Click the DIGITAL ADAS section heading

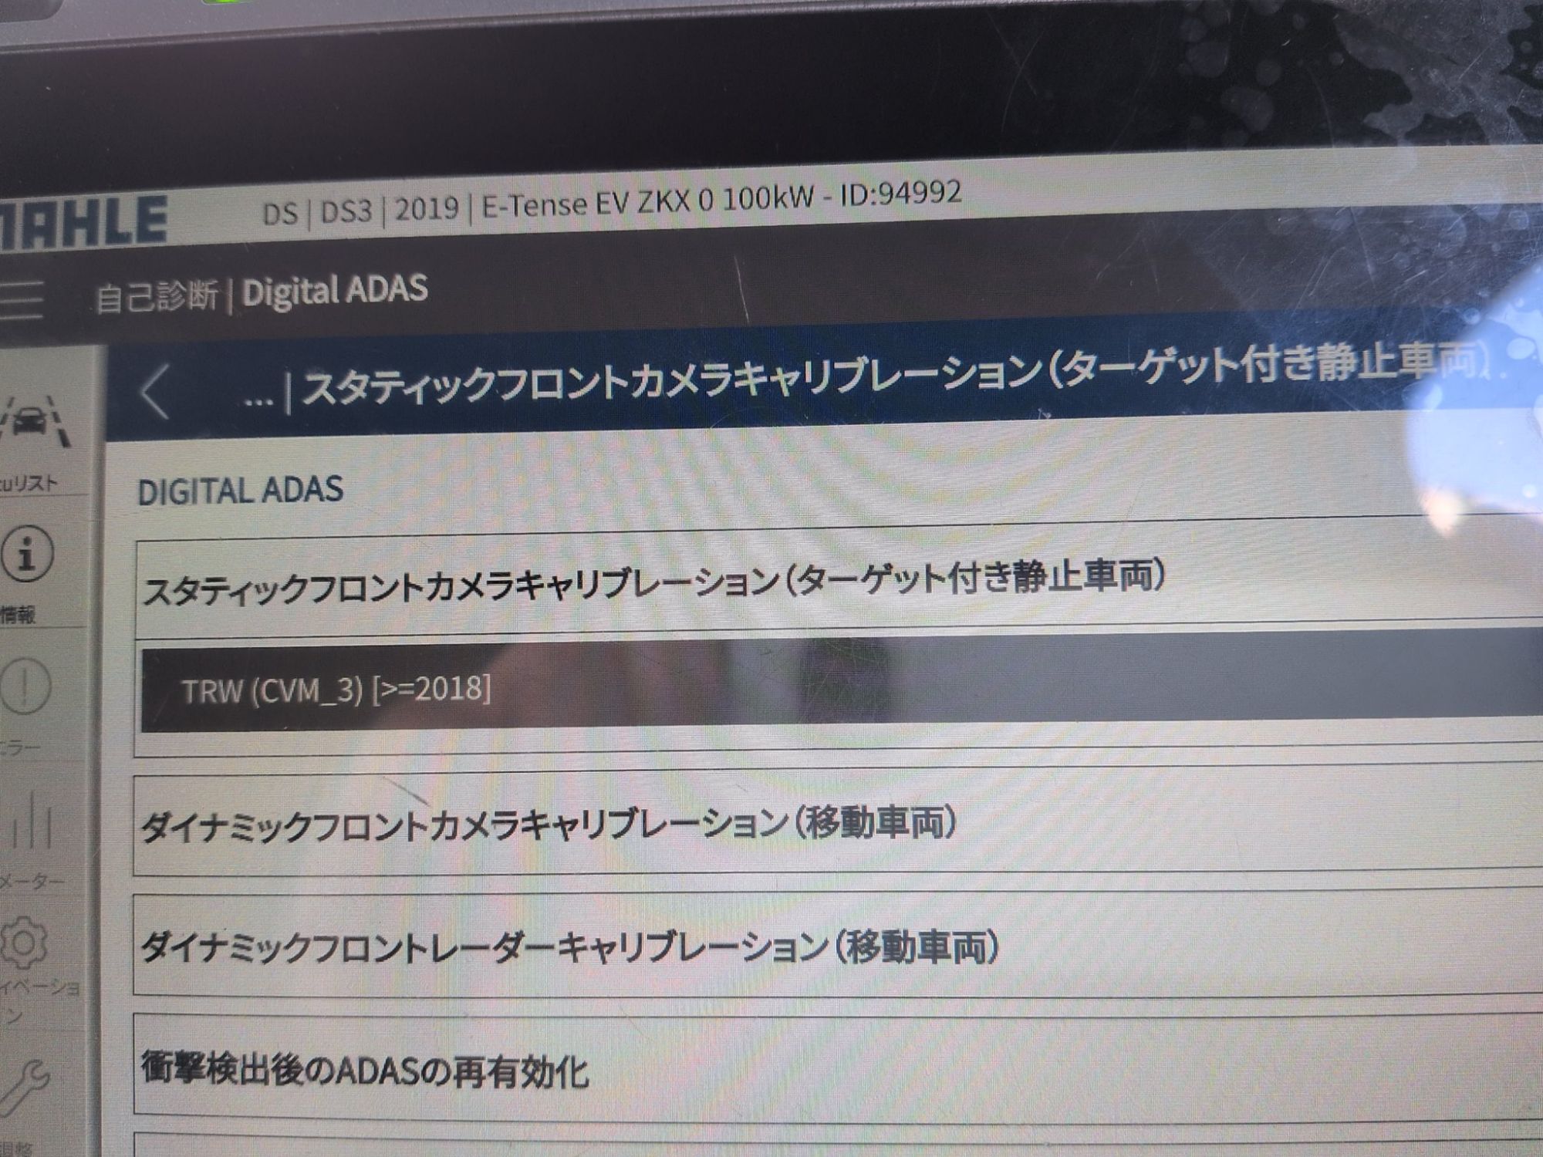click(x=240, y=491)
